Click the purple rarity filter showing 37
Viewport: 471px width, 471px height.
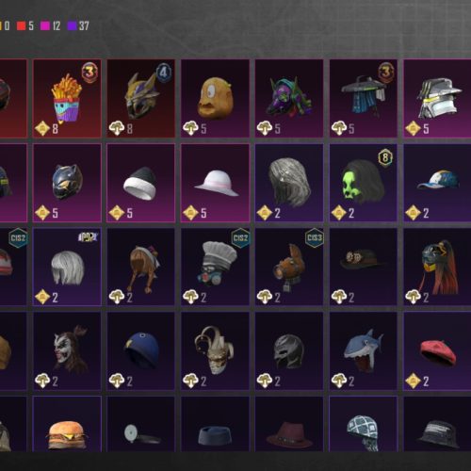[x=78, y=25]
